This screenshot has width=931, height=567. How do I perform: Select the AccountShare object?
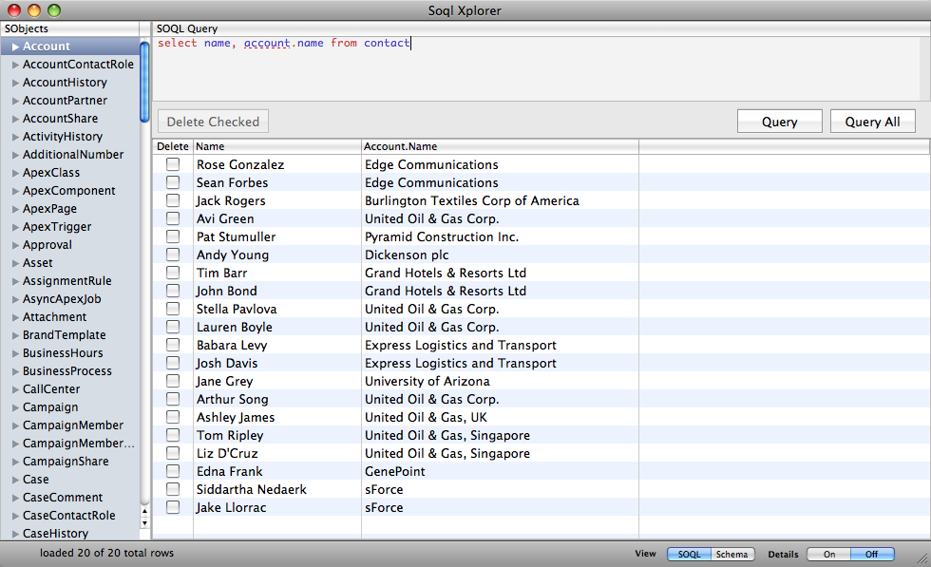click(x=60, y=118)
